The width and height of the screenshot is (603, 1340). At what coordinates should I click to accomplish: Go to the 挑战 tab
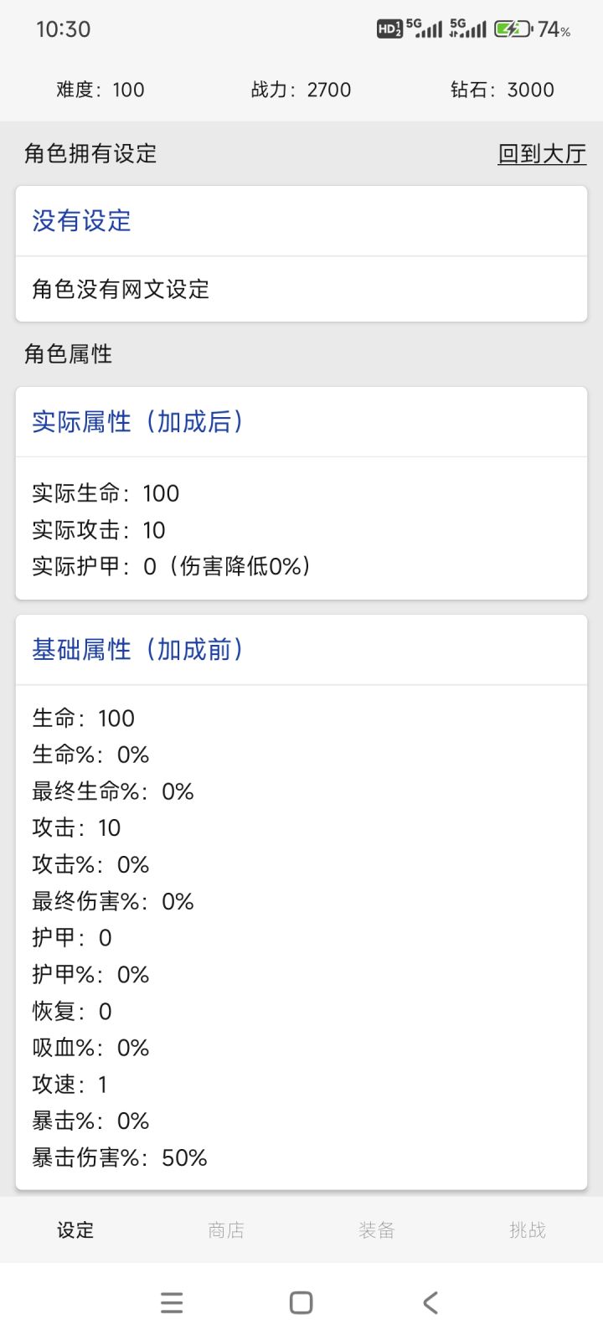527,1229
